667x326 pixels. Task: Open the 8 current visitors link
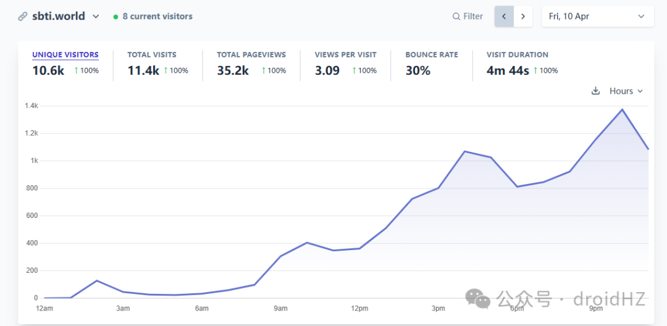pyautogui.click(x=157, y=17)
